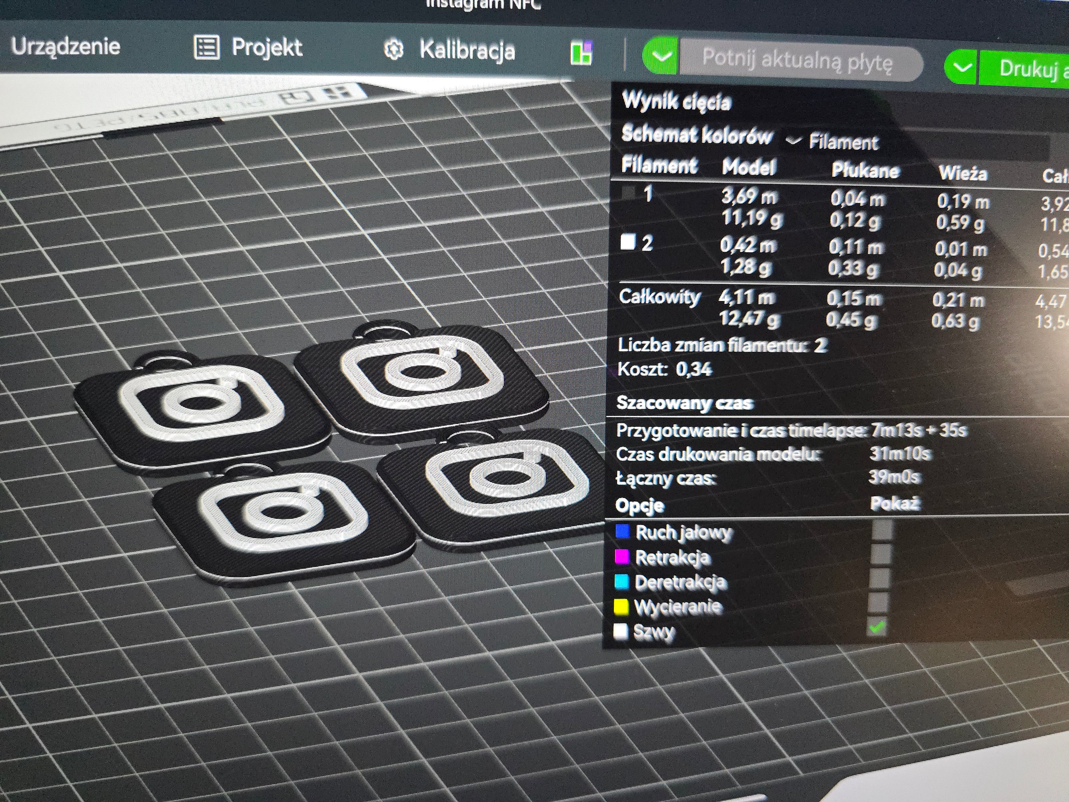Image resolution: width=1069 pixels, height=802 pixels.
Task: Uncheck the Szwy show checkbox
Action: click(877, 627)
